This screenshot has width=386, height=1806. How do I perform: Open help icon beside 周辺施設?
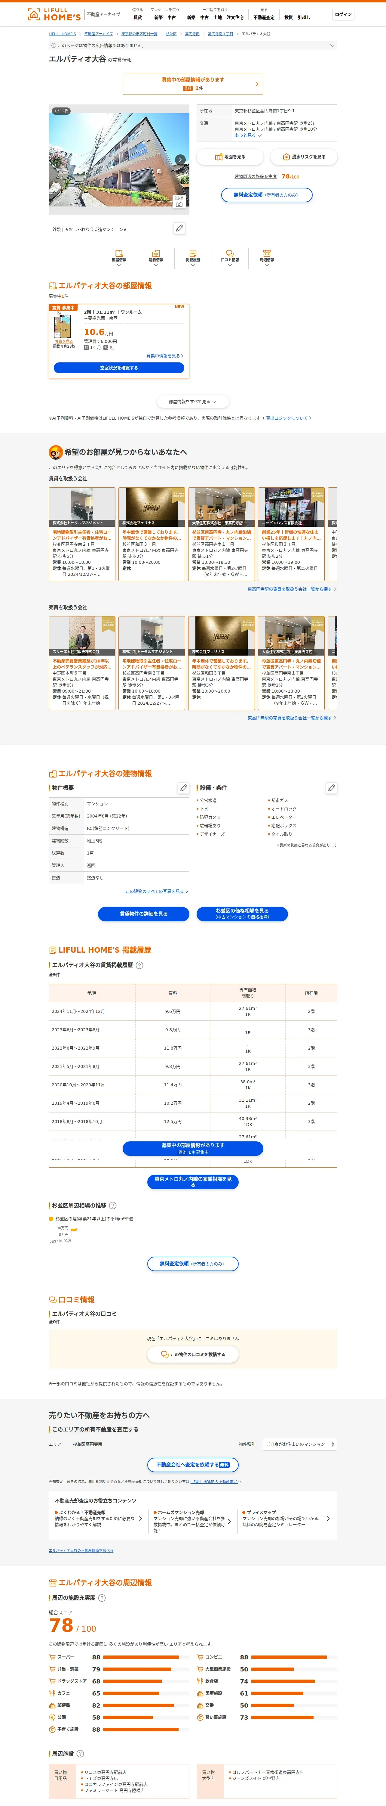pos(80,1753)
